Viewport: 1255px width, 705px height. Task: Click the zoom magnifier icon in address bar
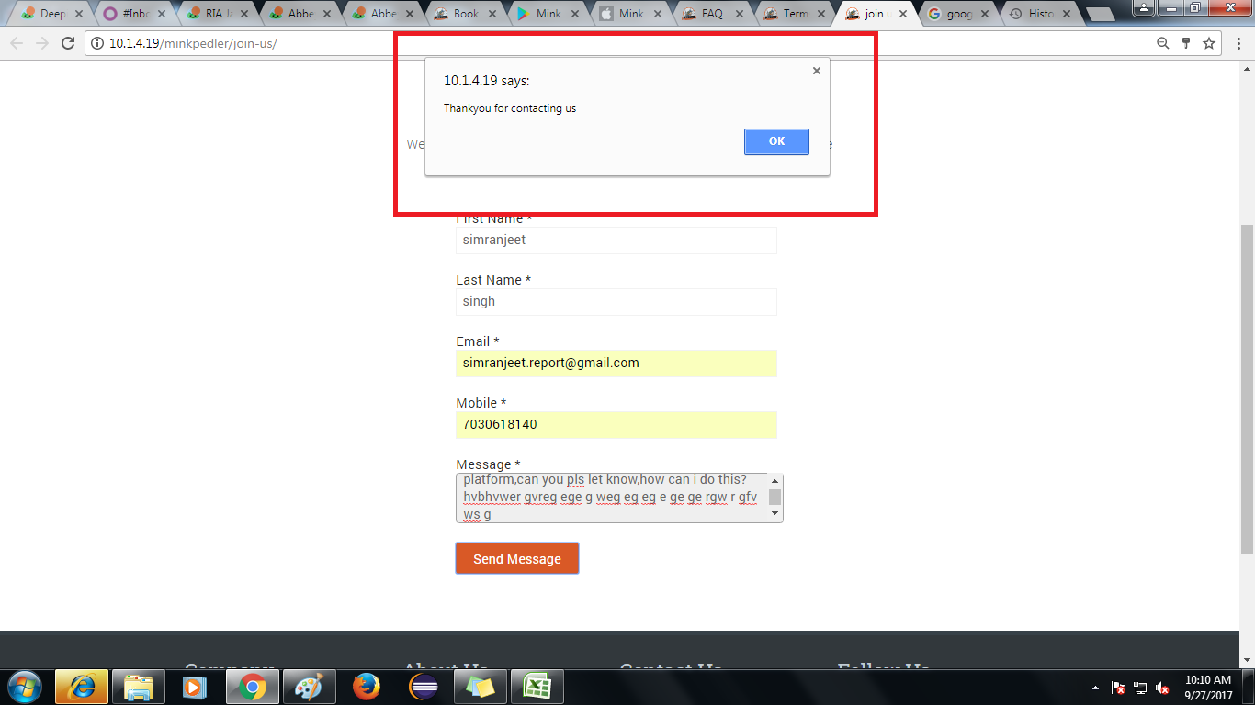pos(1162,43)
